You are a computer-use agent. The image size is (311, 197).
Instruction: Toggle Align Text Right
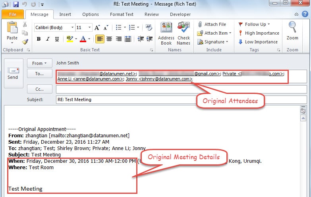coord(119,39)
